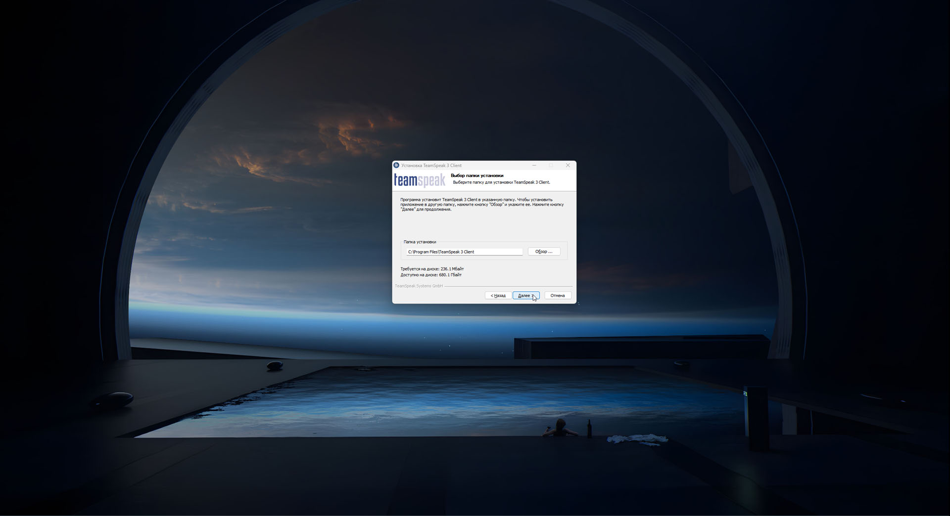Screen dimensions: 950x516
Task: Click the 'Требуется на диске: 236.1 Мбайт' text
Action: click(432, 269)
